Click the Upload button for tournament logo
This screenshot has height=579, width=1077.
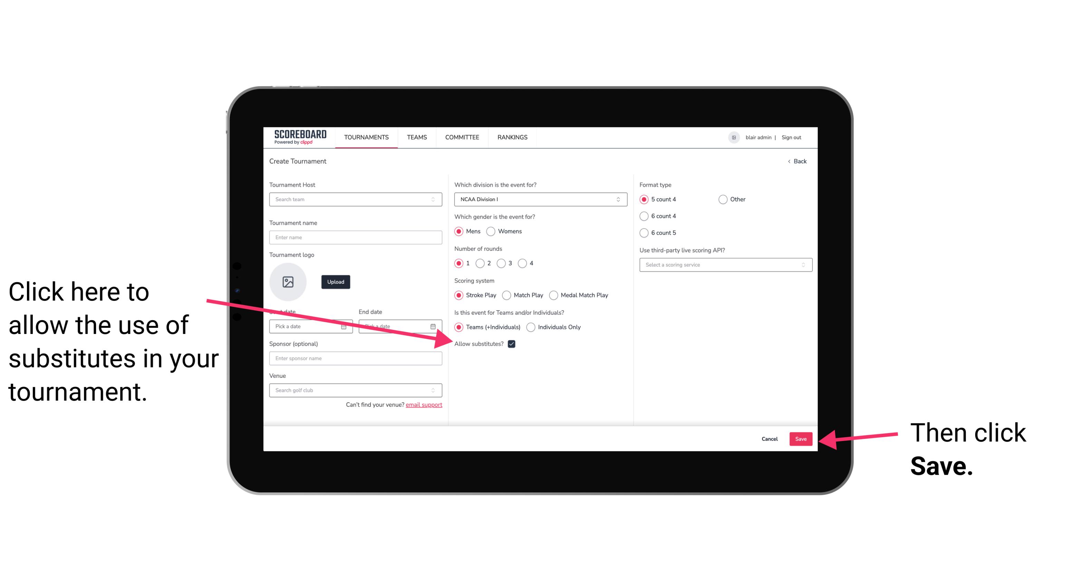coord(334,282)
